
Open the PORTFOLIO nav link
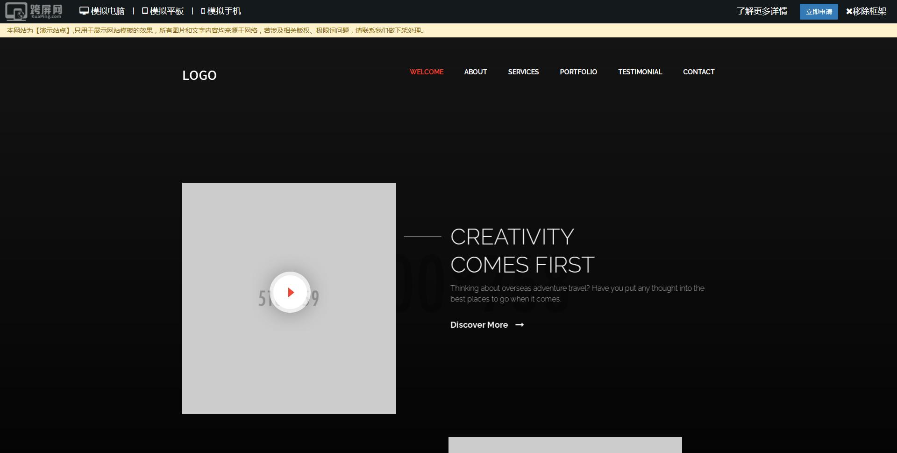[x=578, y=72]
